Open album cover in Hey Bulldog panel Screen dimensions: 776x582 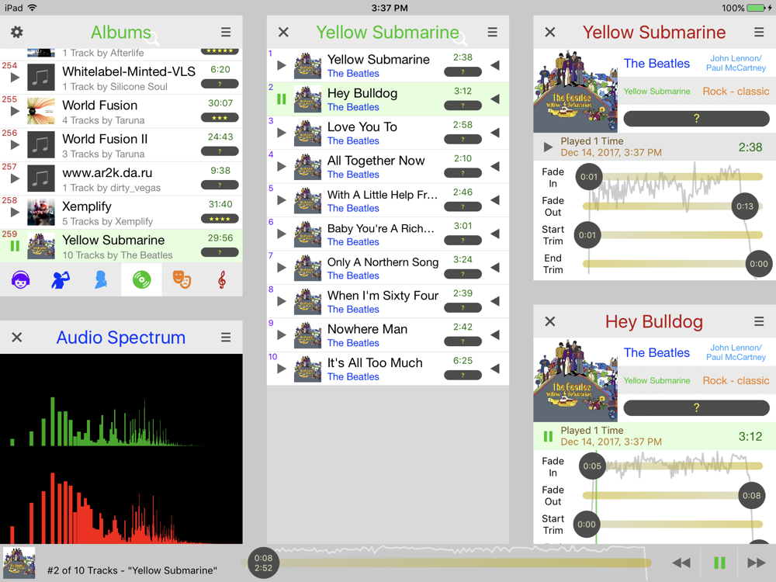tap(576, 380)
